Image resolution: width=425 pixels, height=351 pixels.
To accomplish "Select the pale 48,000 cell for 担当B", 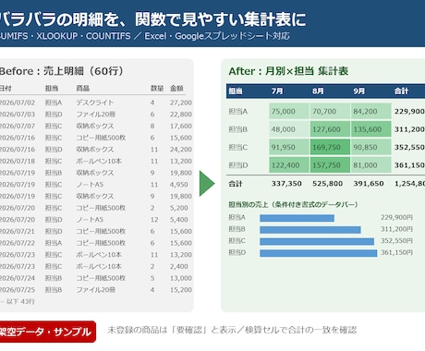I will (x=289, y=129).
